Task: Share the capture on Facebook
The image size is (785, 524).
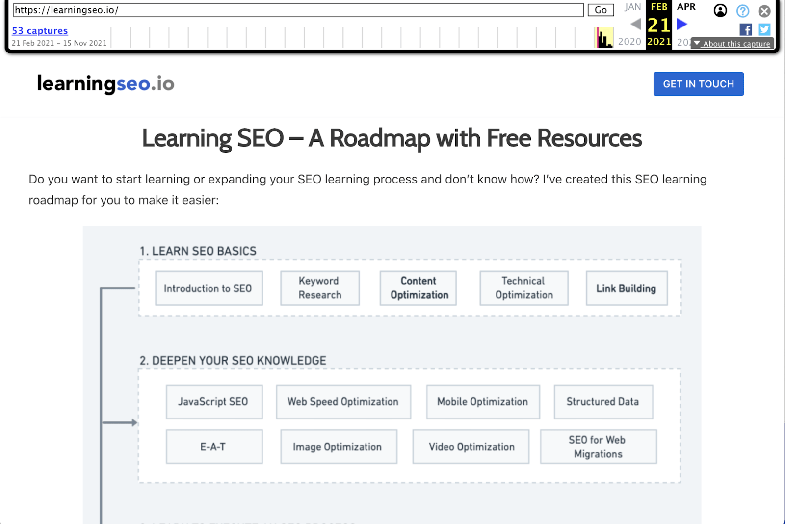Action: click(x=745, y=29)
